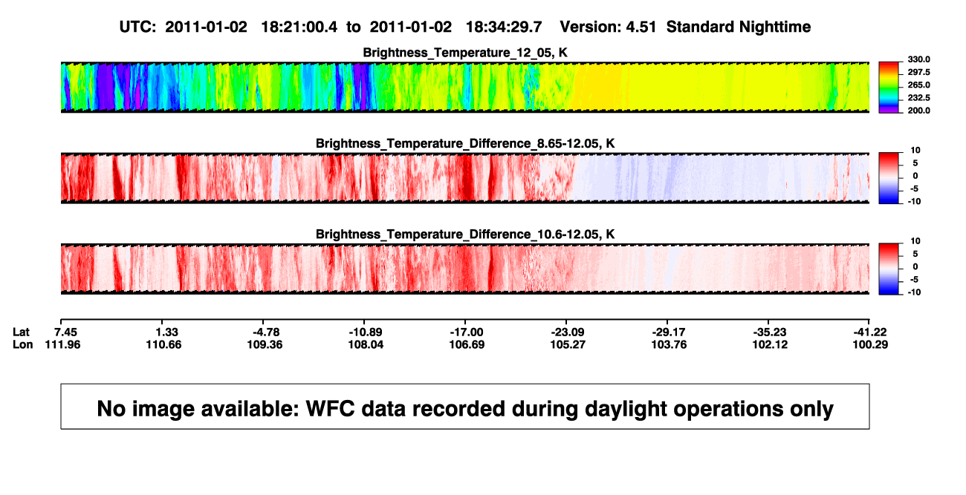966x495 pixels.
Task: Click the Brightness Temperature 12.05 image strip
Action: pyautogui.click(x=465, y=87)
